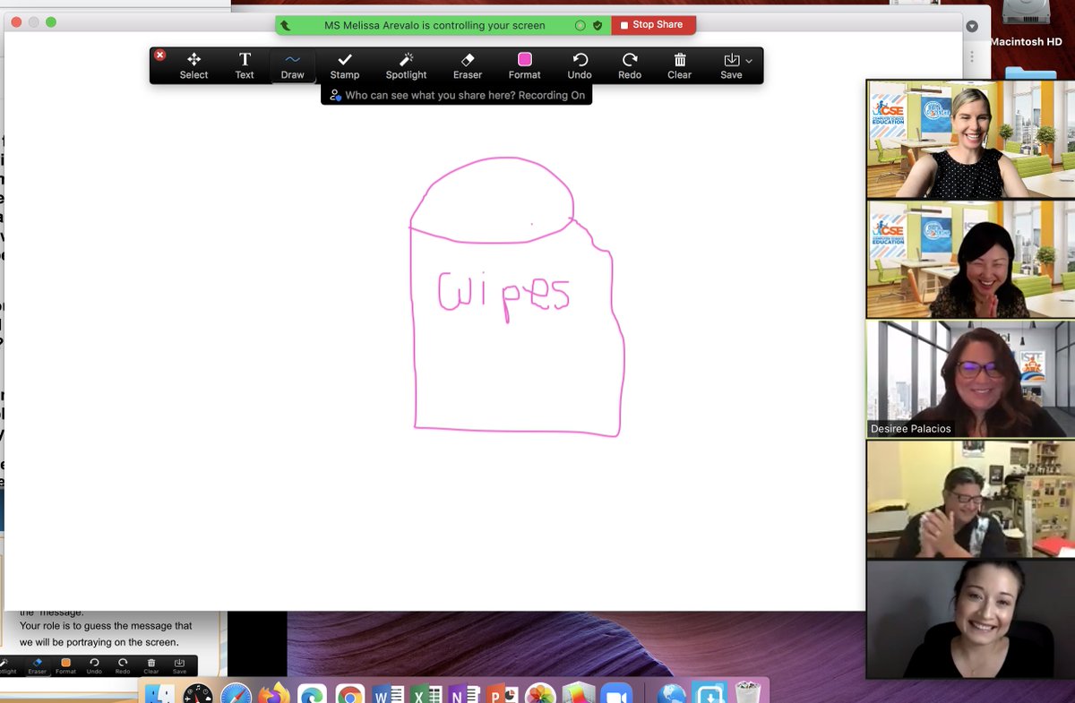The image size is (1075, 703).
Task: Open Finder from the Dock
Action: [x=159, y=694]
